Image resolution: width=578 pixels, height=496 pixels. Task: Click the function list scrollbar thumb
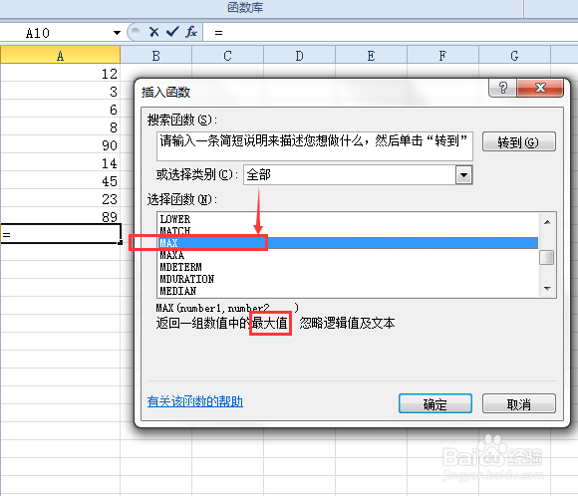point(547,257)
